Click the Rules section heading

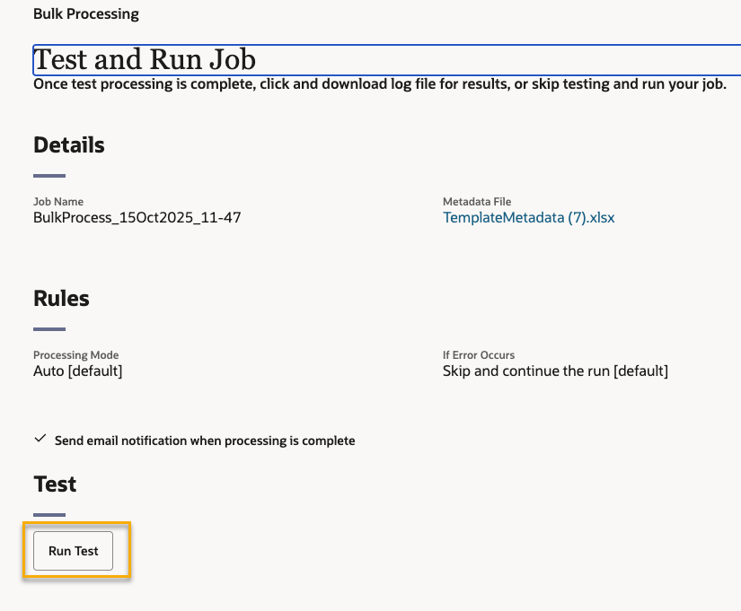click(x=61, y=298)
